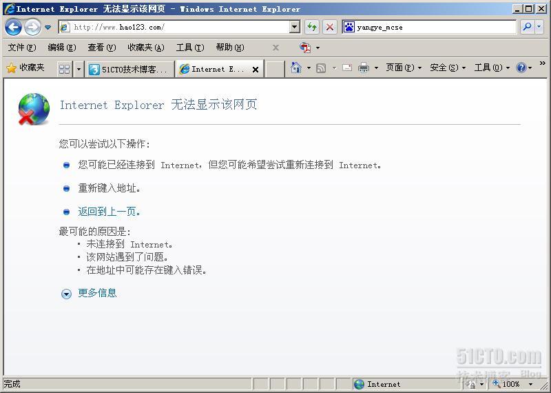Viewport: 551px width, 393px height.
Task: Click the Quick Tabs grid icon
Action: [x=65, y=69]
